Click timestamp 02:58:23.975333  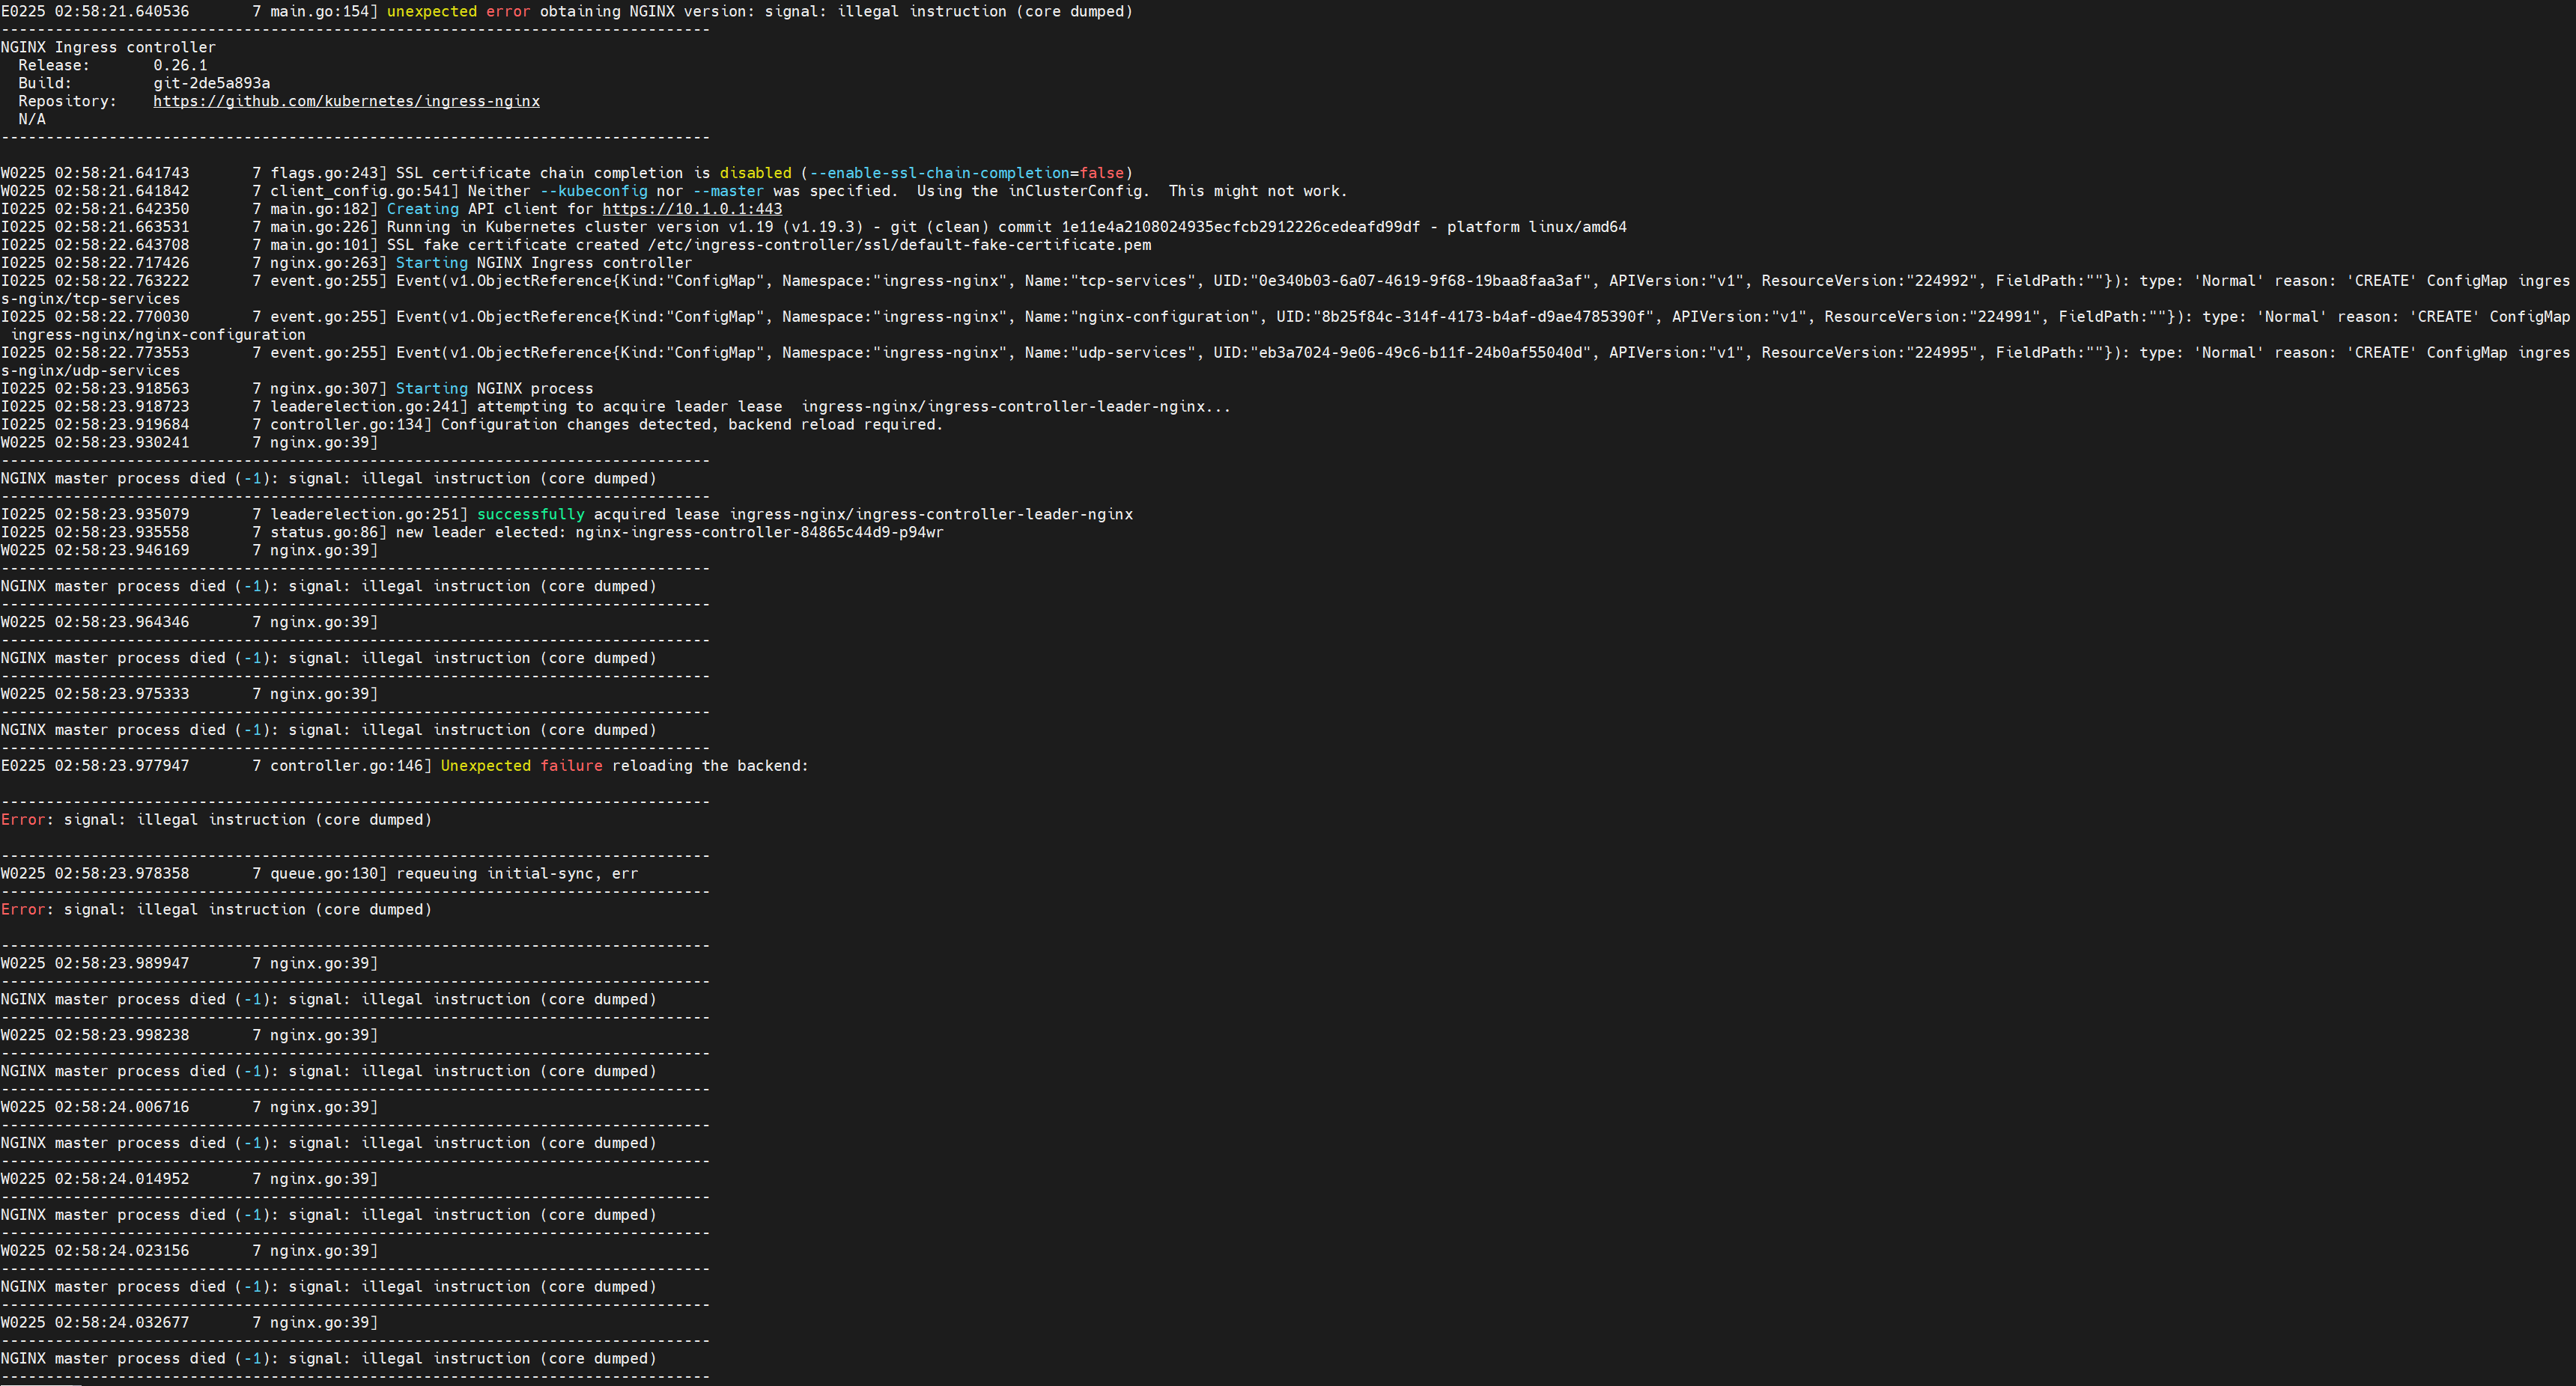pos(121,694)
